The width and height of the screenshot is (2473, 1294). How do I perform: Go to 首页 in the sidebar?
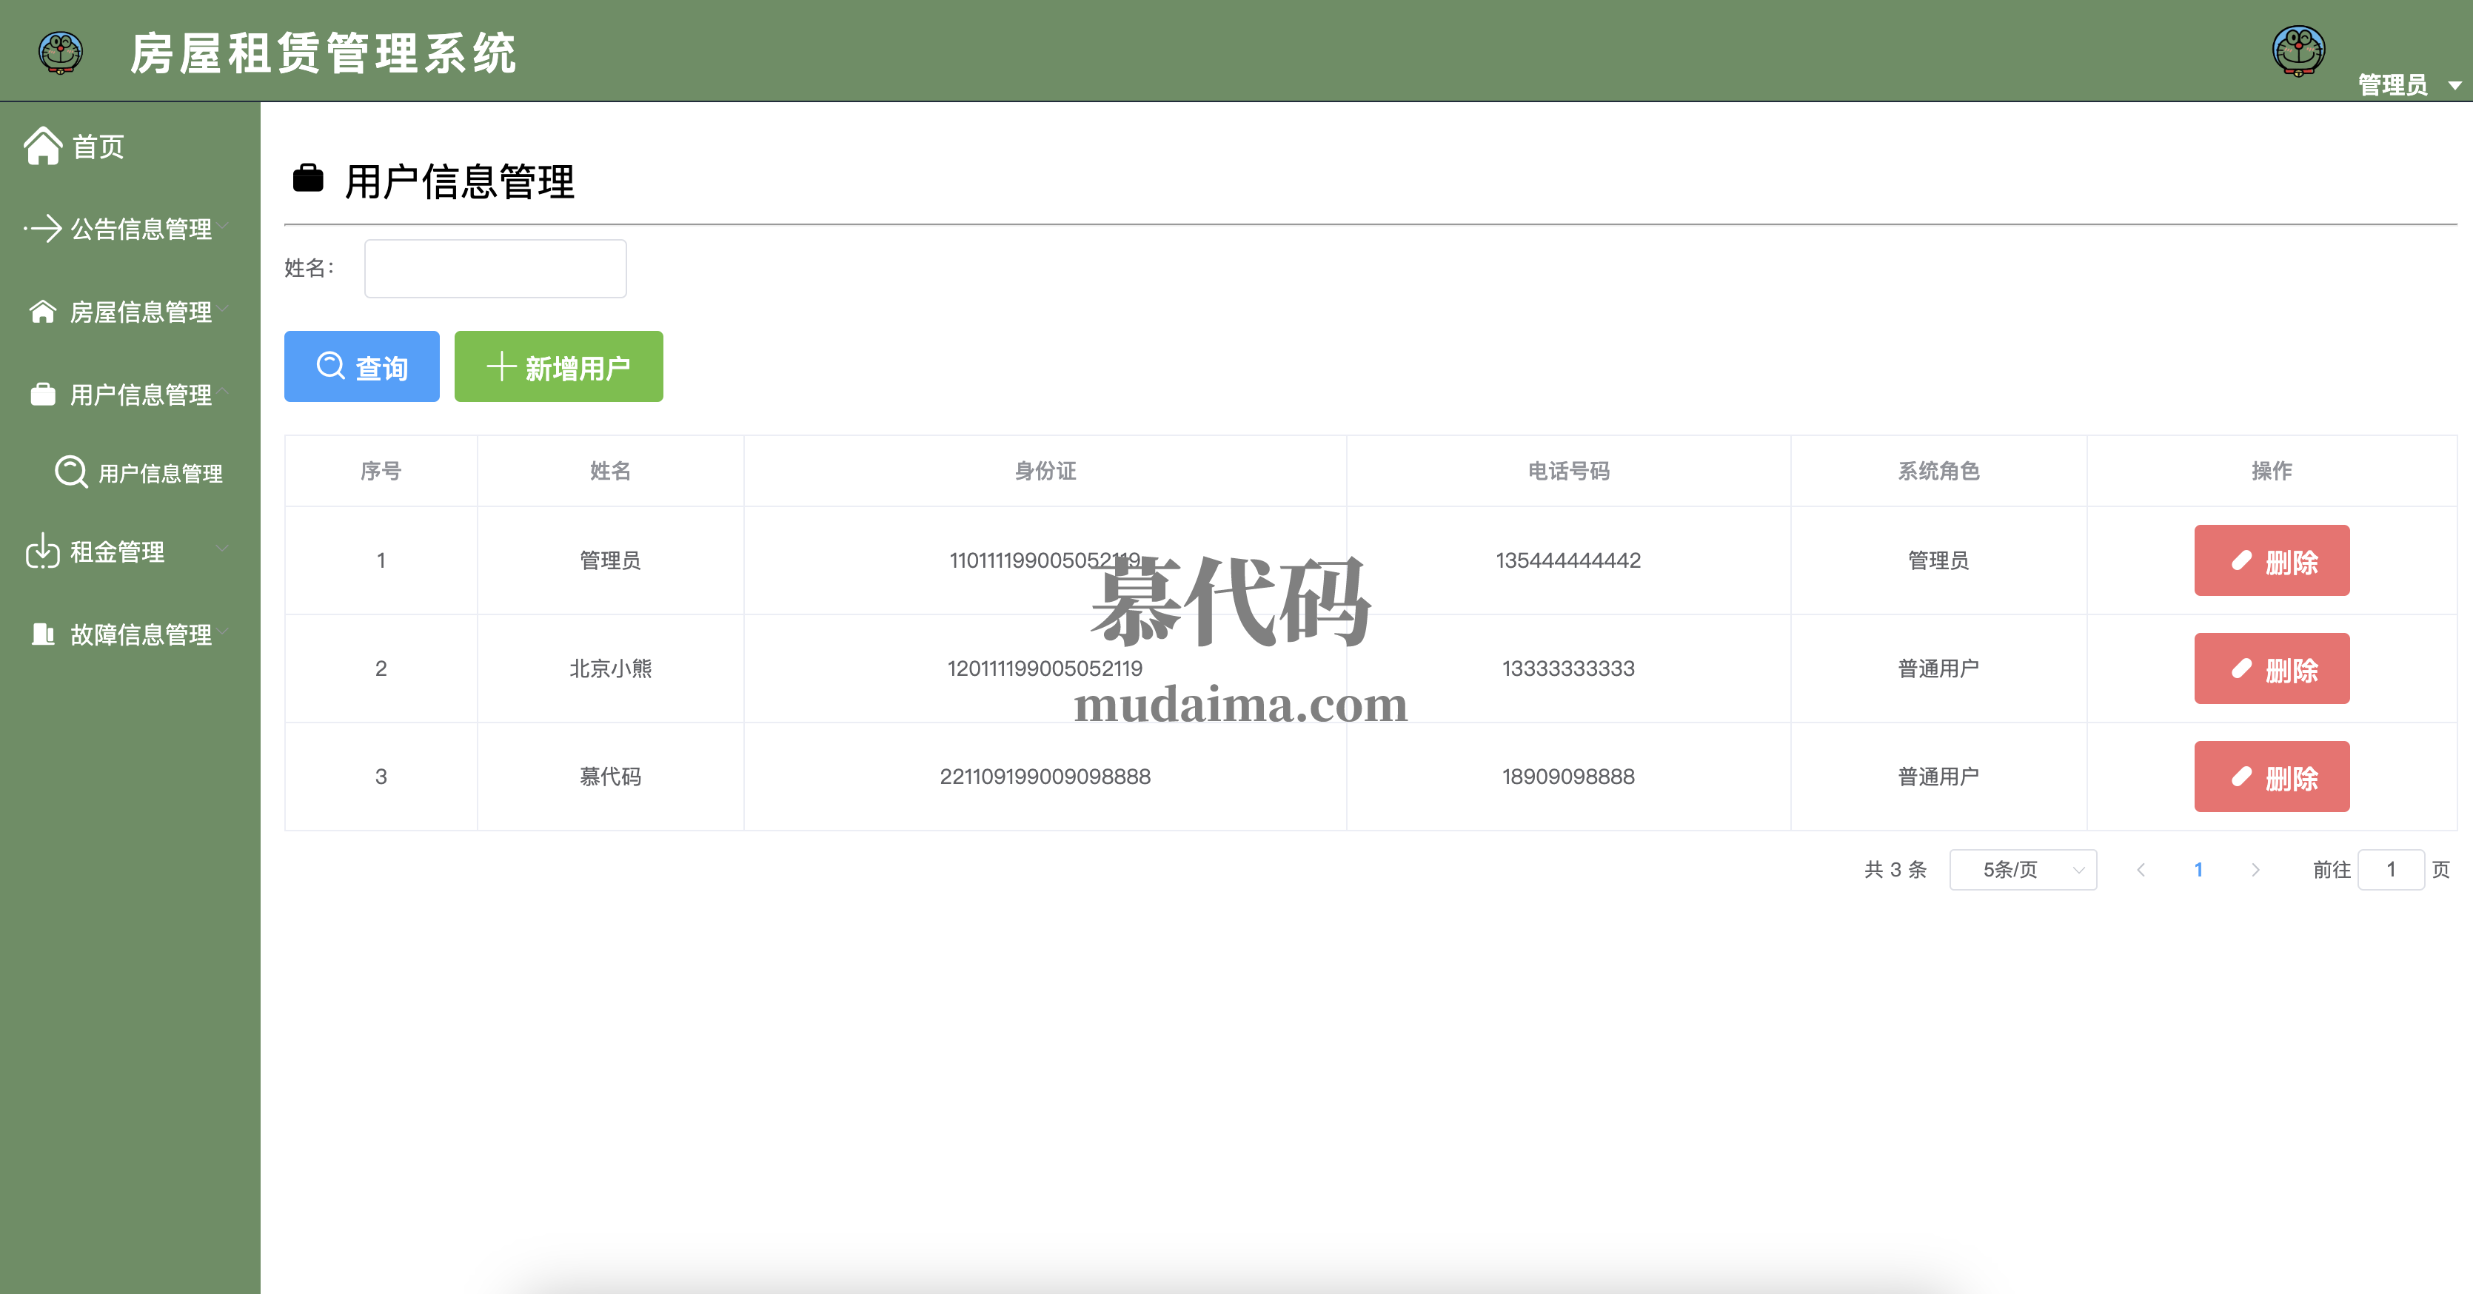(98, 147)
